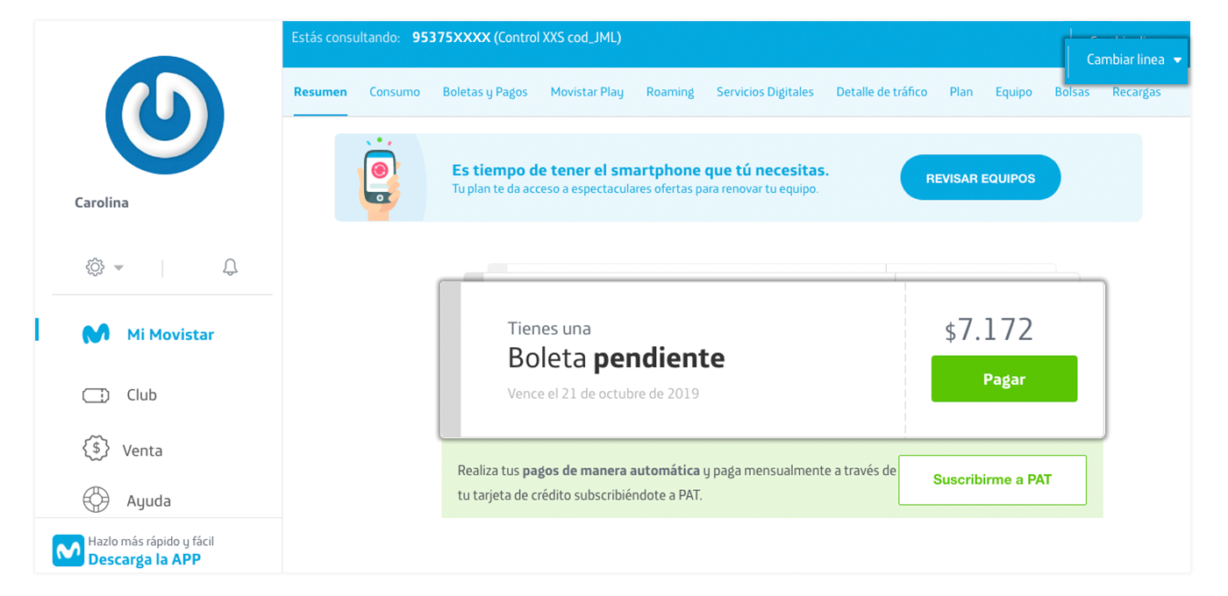This screenshot has height=596, width=1228.
Task: Open the Cambiar línea dropdown
Action: pyautogui.click(x=1127, y=60)
